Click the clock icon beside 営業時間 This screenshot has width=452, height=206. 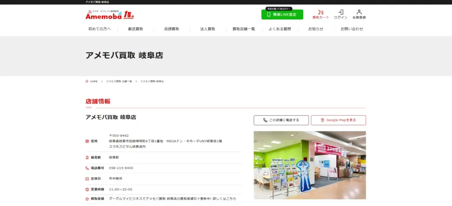(x=87, y=190)
